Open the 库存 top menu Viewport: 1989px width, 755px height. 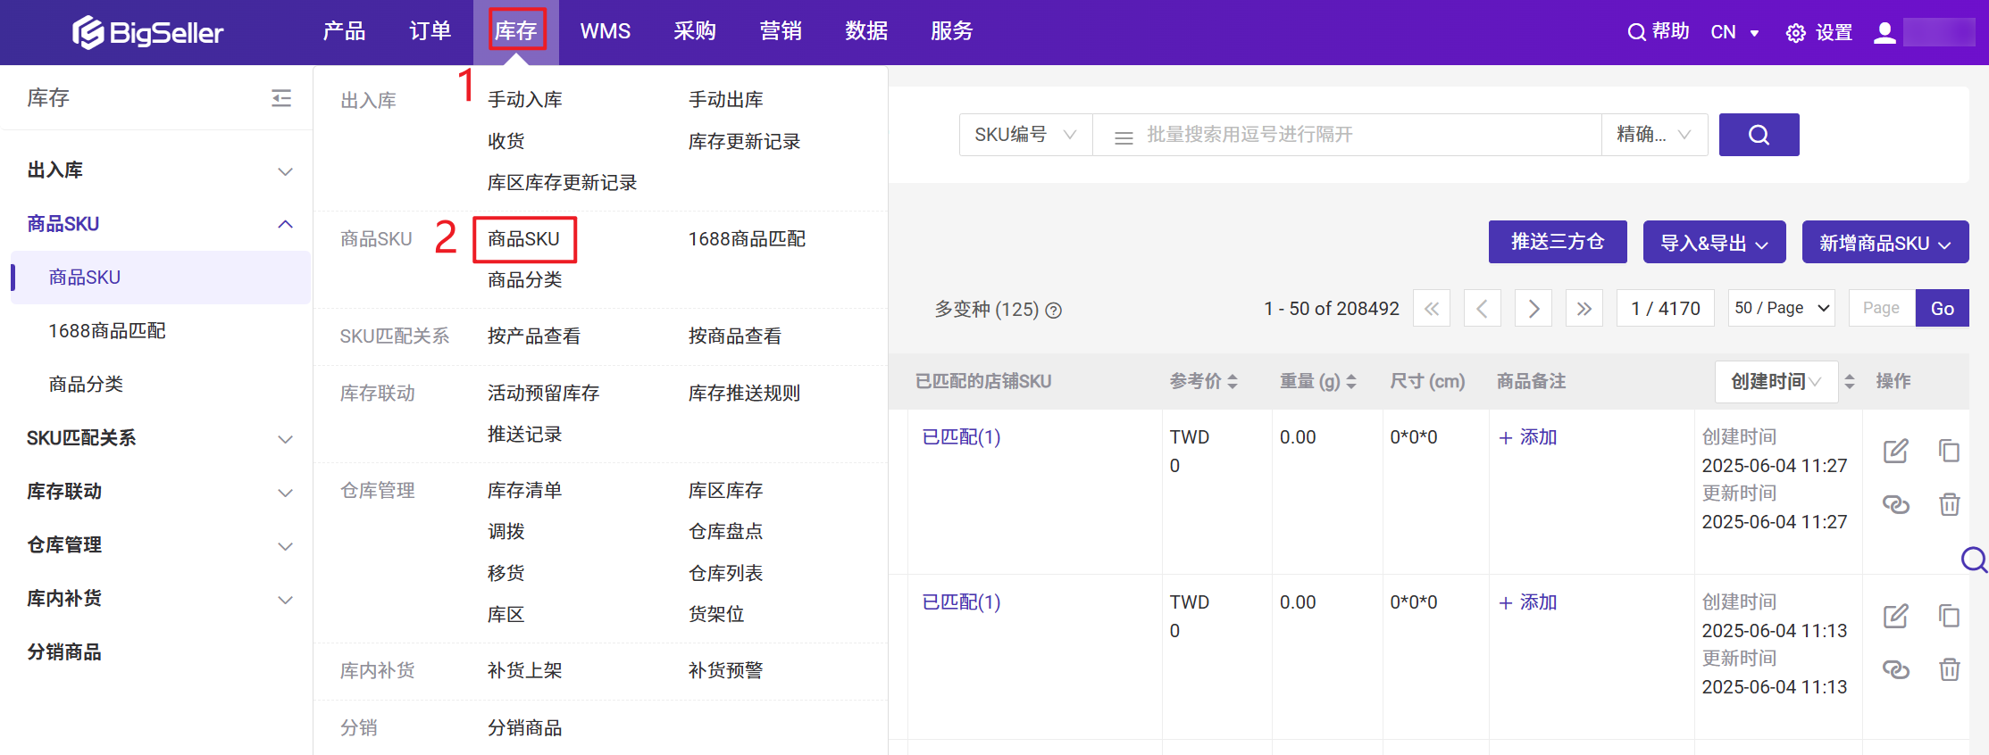click(x=516, y=31)
